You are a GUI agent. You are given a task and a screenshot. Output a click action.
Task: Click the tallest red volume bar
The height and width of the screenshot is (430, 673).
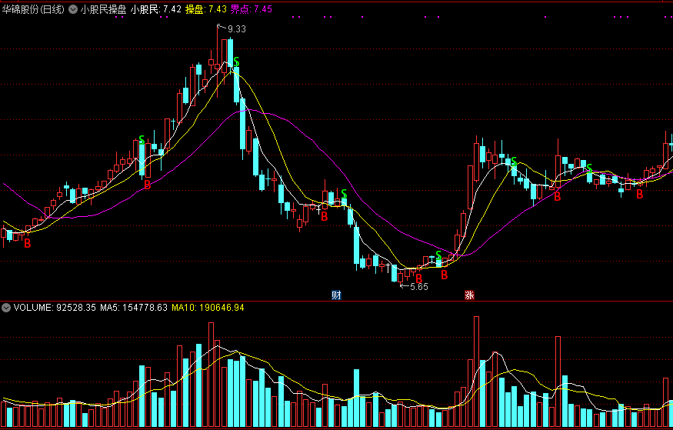[476, 372]
